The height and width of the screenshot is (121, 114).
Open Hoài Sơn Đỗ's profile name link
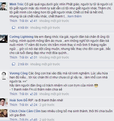click(19, 100)
